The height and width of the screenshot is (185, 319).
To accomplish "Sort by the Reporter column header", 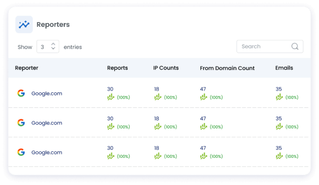I will click(x=26, y=68).
